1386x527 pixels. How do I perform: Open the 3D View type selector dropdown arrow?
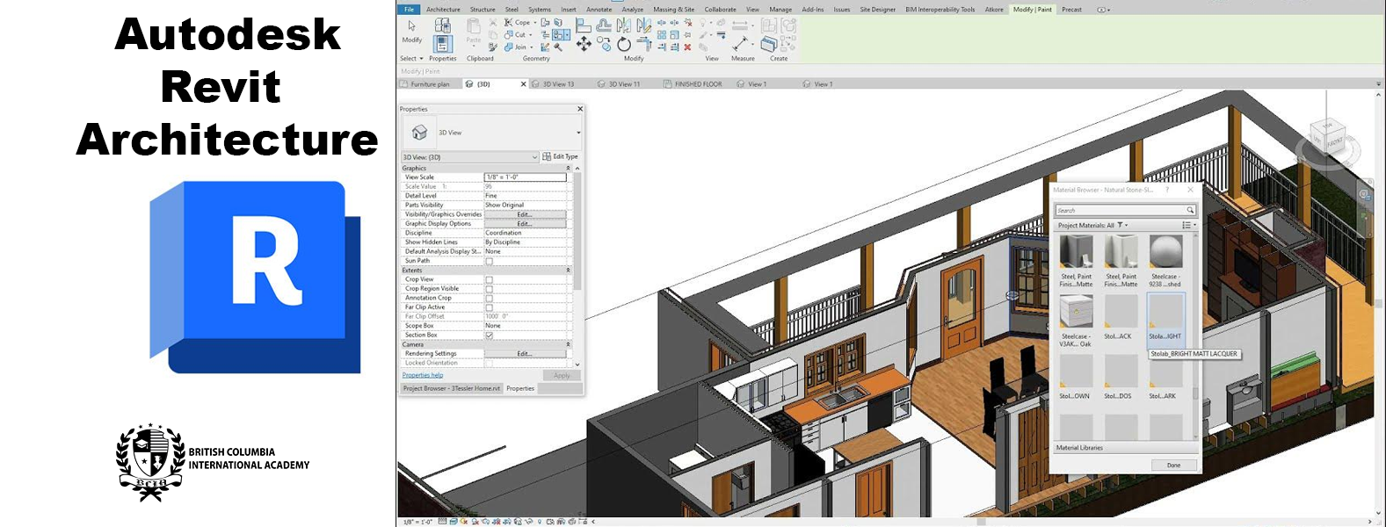577,133
